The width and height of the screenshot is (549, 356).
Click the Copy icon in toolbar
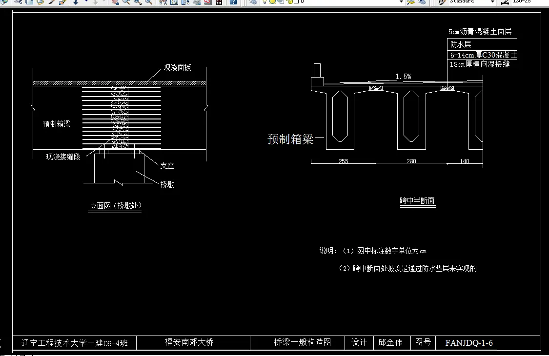click(x=29, y=2)
